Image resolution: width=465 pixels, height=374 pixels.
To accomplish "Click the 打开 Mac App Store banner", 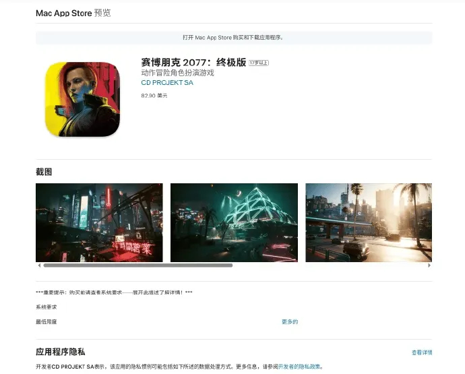I will coord(234,38).
